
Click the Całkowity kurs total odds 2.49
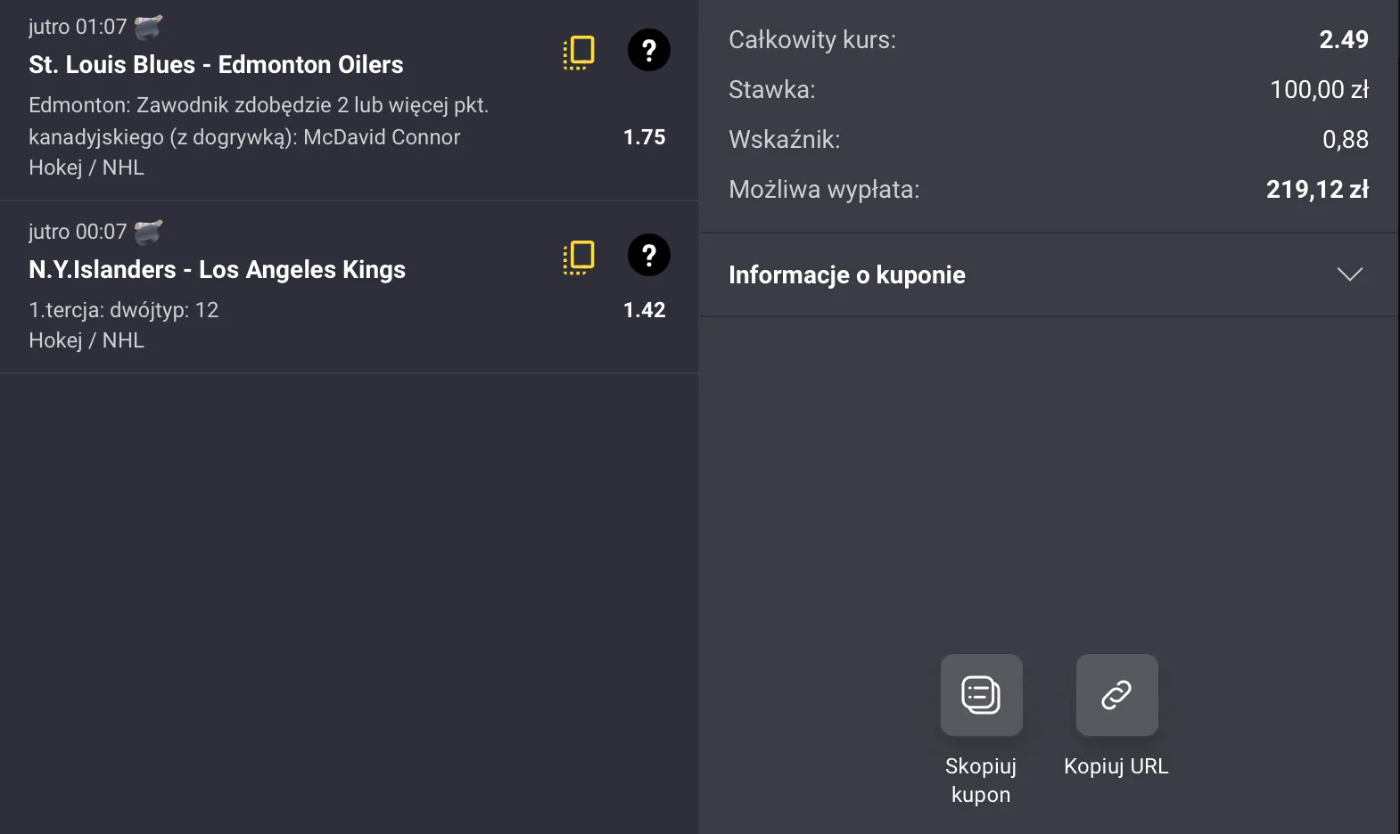coord(1344,39)
